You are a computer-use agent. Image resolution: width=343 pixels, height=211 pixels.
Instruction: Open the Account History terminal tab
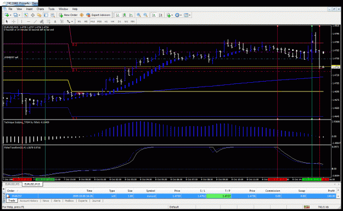click(29, 201)
